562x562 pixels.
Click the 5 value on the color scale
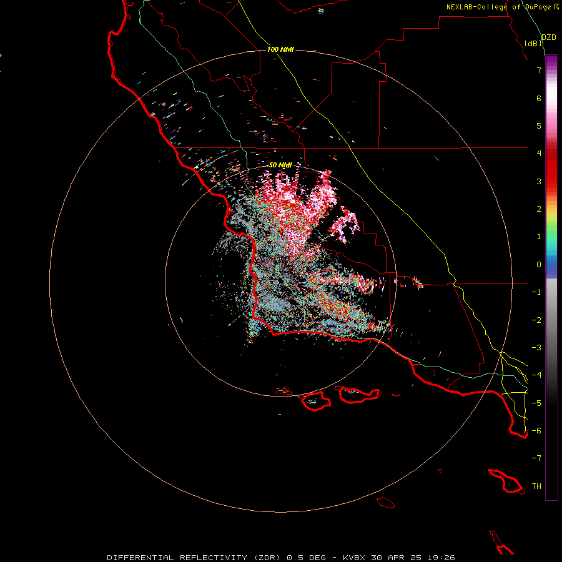[539, 126]
